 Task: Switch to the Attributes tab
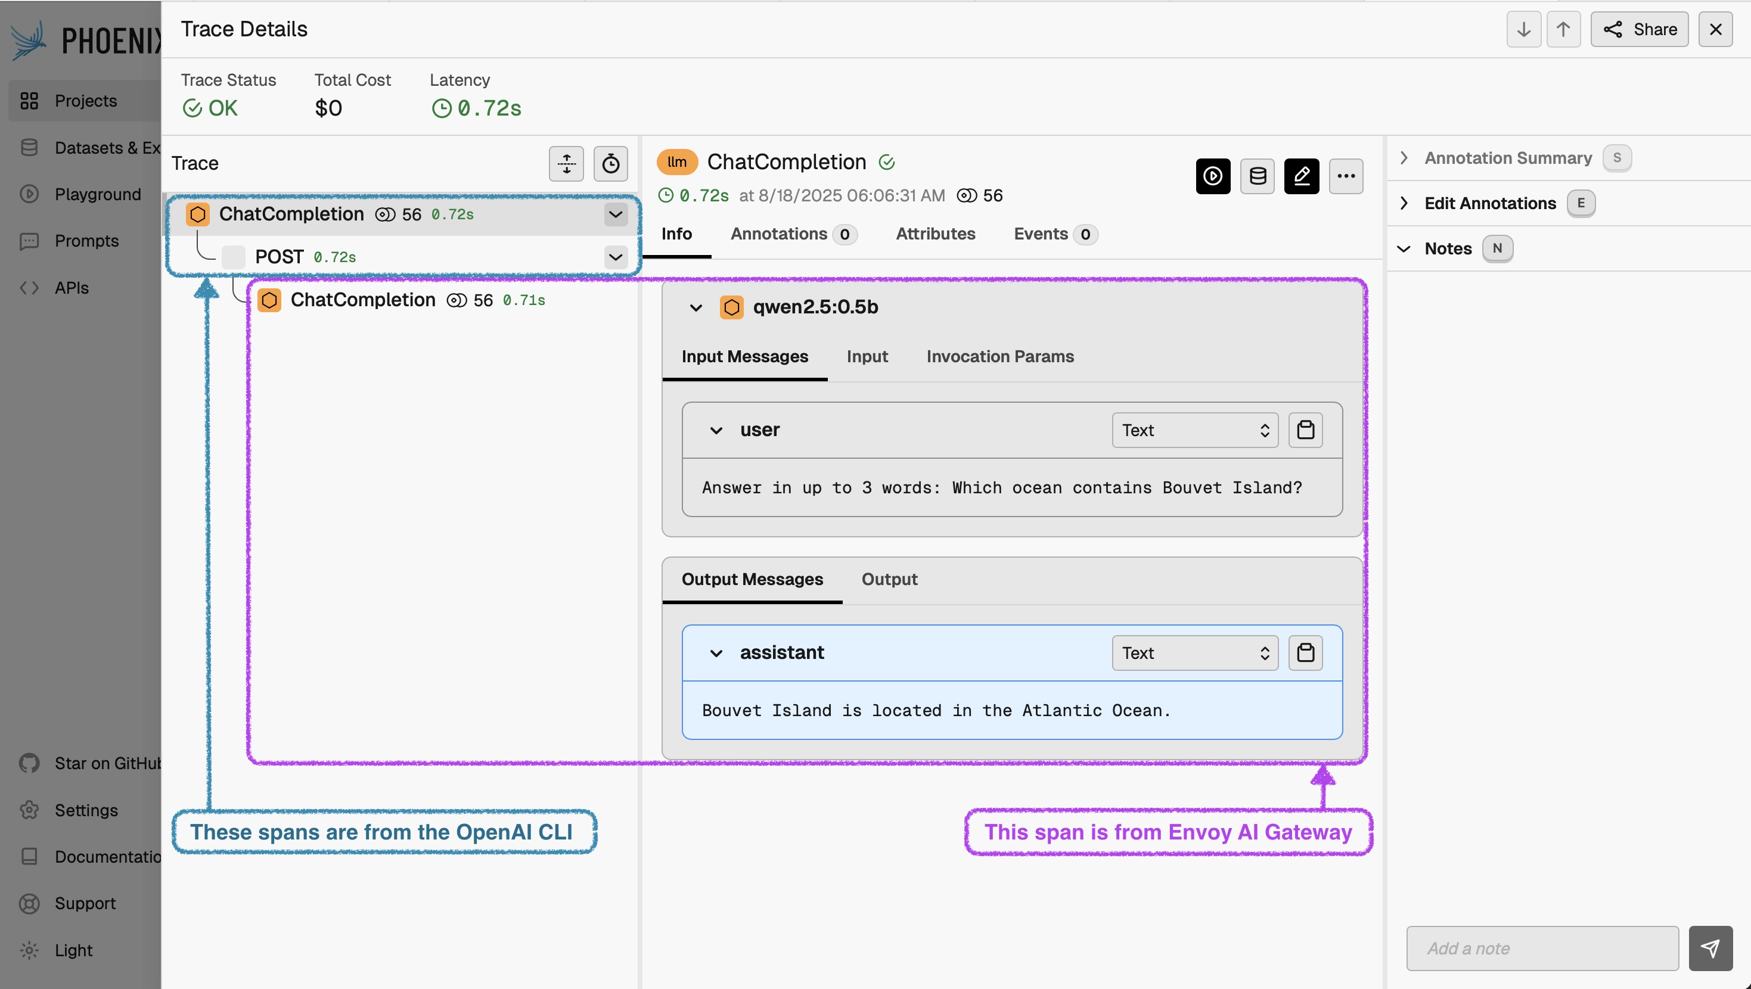(935, 234)
